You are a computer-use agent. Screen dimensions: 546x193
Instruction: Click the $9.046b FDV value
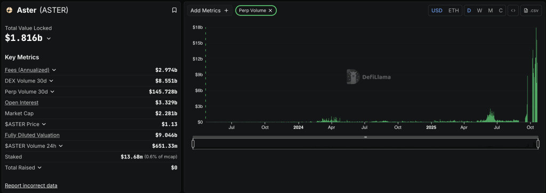[166, 135]
